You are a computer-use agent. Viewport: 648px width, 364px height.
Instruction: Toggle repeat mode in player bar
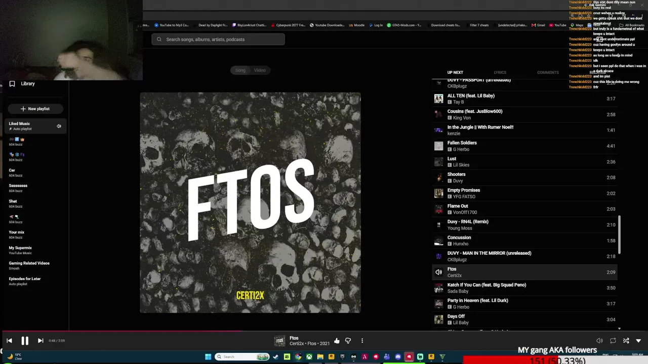pos(613,341)
